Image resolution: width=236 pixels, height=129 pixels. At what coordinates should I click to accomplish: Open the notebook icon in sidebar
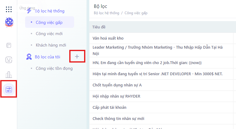(x=9, y=45)
